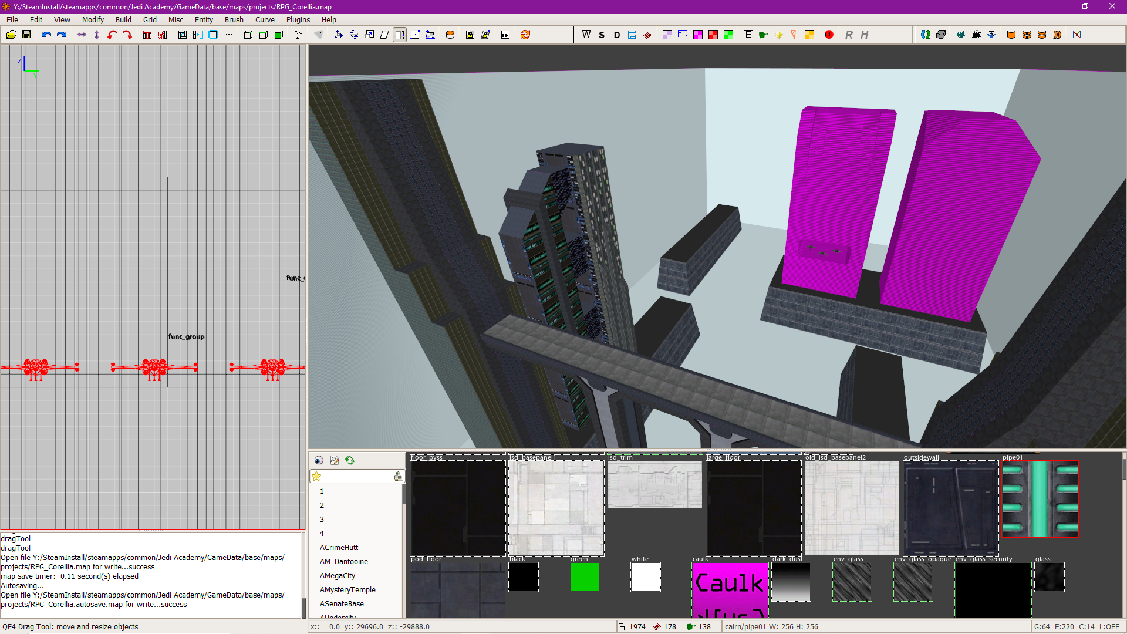Select texture tag folder 3

point(322,519)
